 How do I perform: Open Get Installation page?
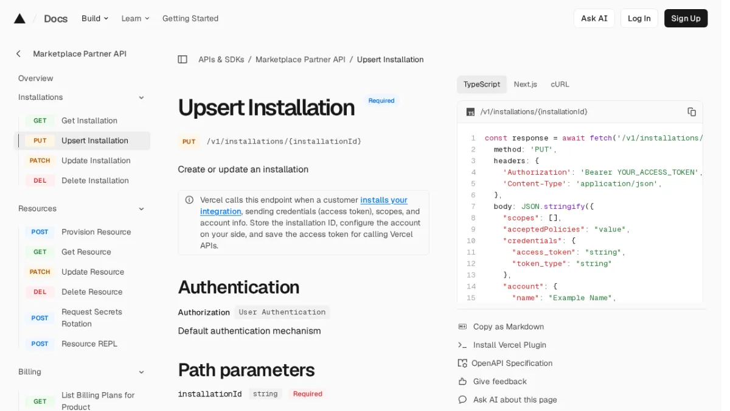[x=89, y=121]
